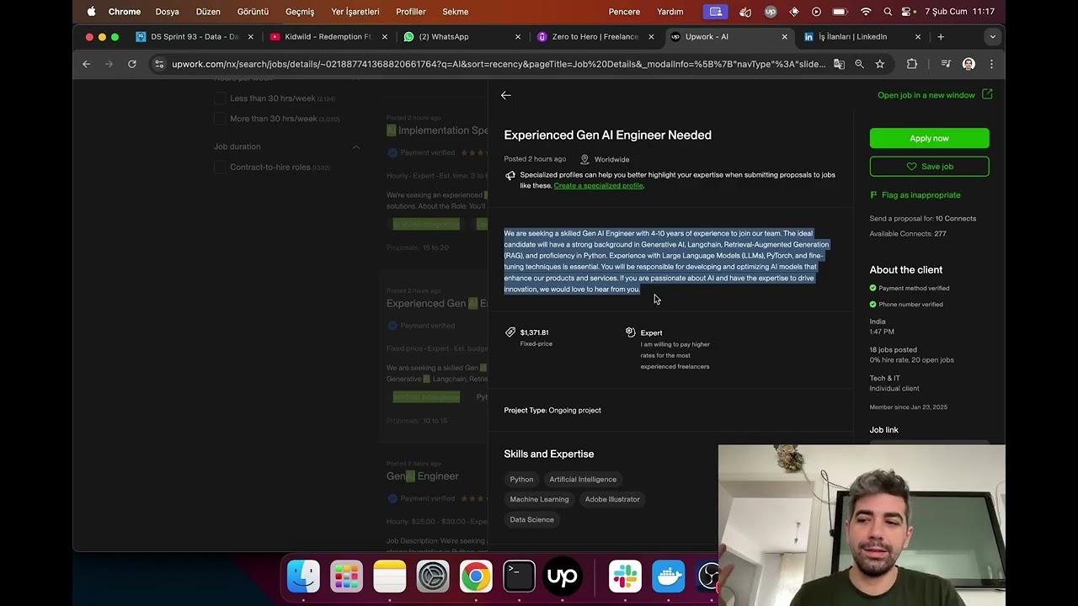Click Chrome back navigation arrow
1078x606 pixels.
point(86,64)
